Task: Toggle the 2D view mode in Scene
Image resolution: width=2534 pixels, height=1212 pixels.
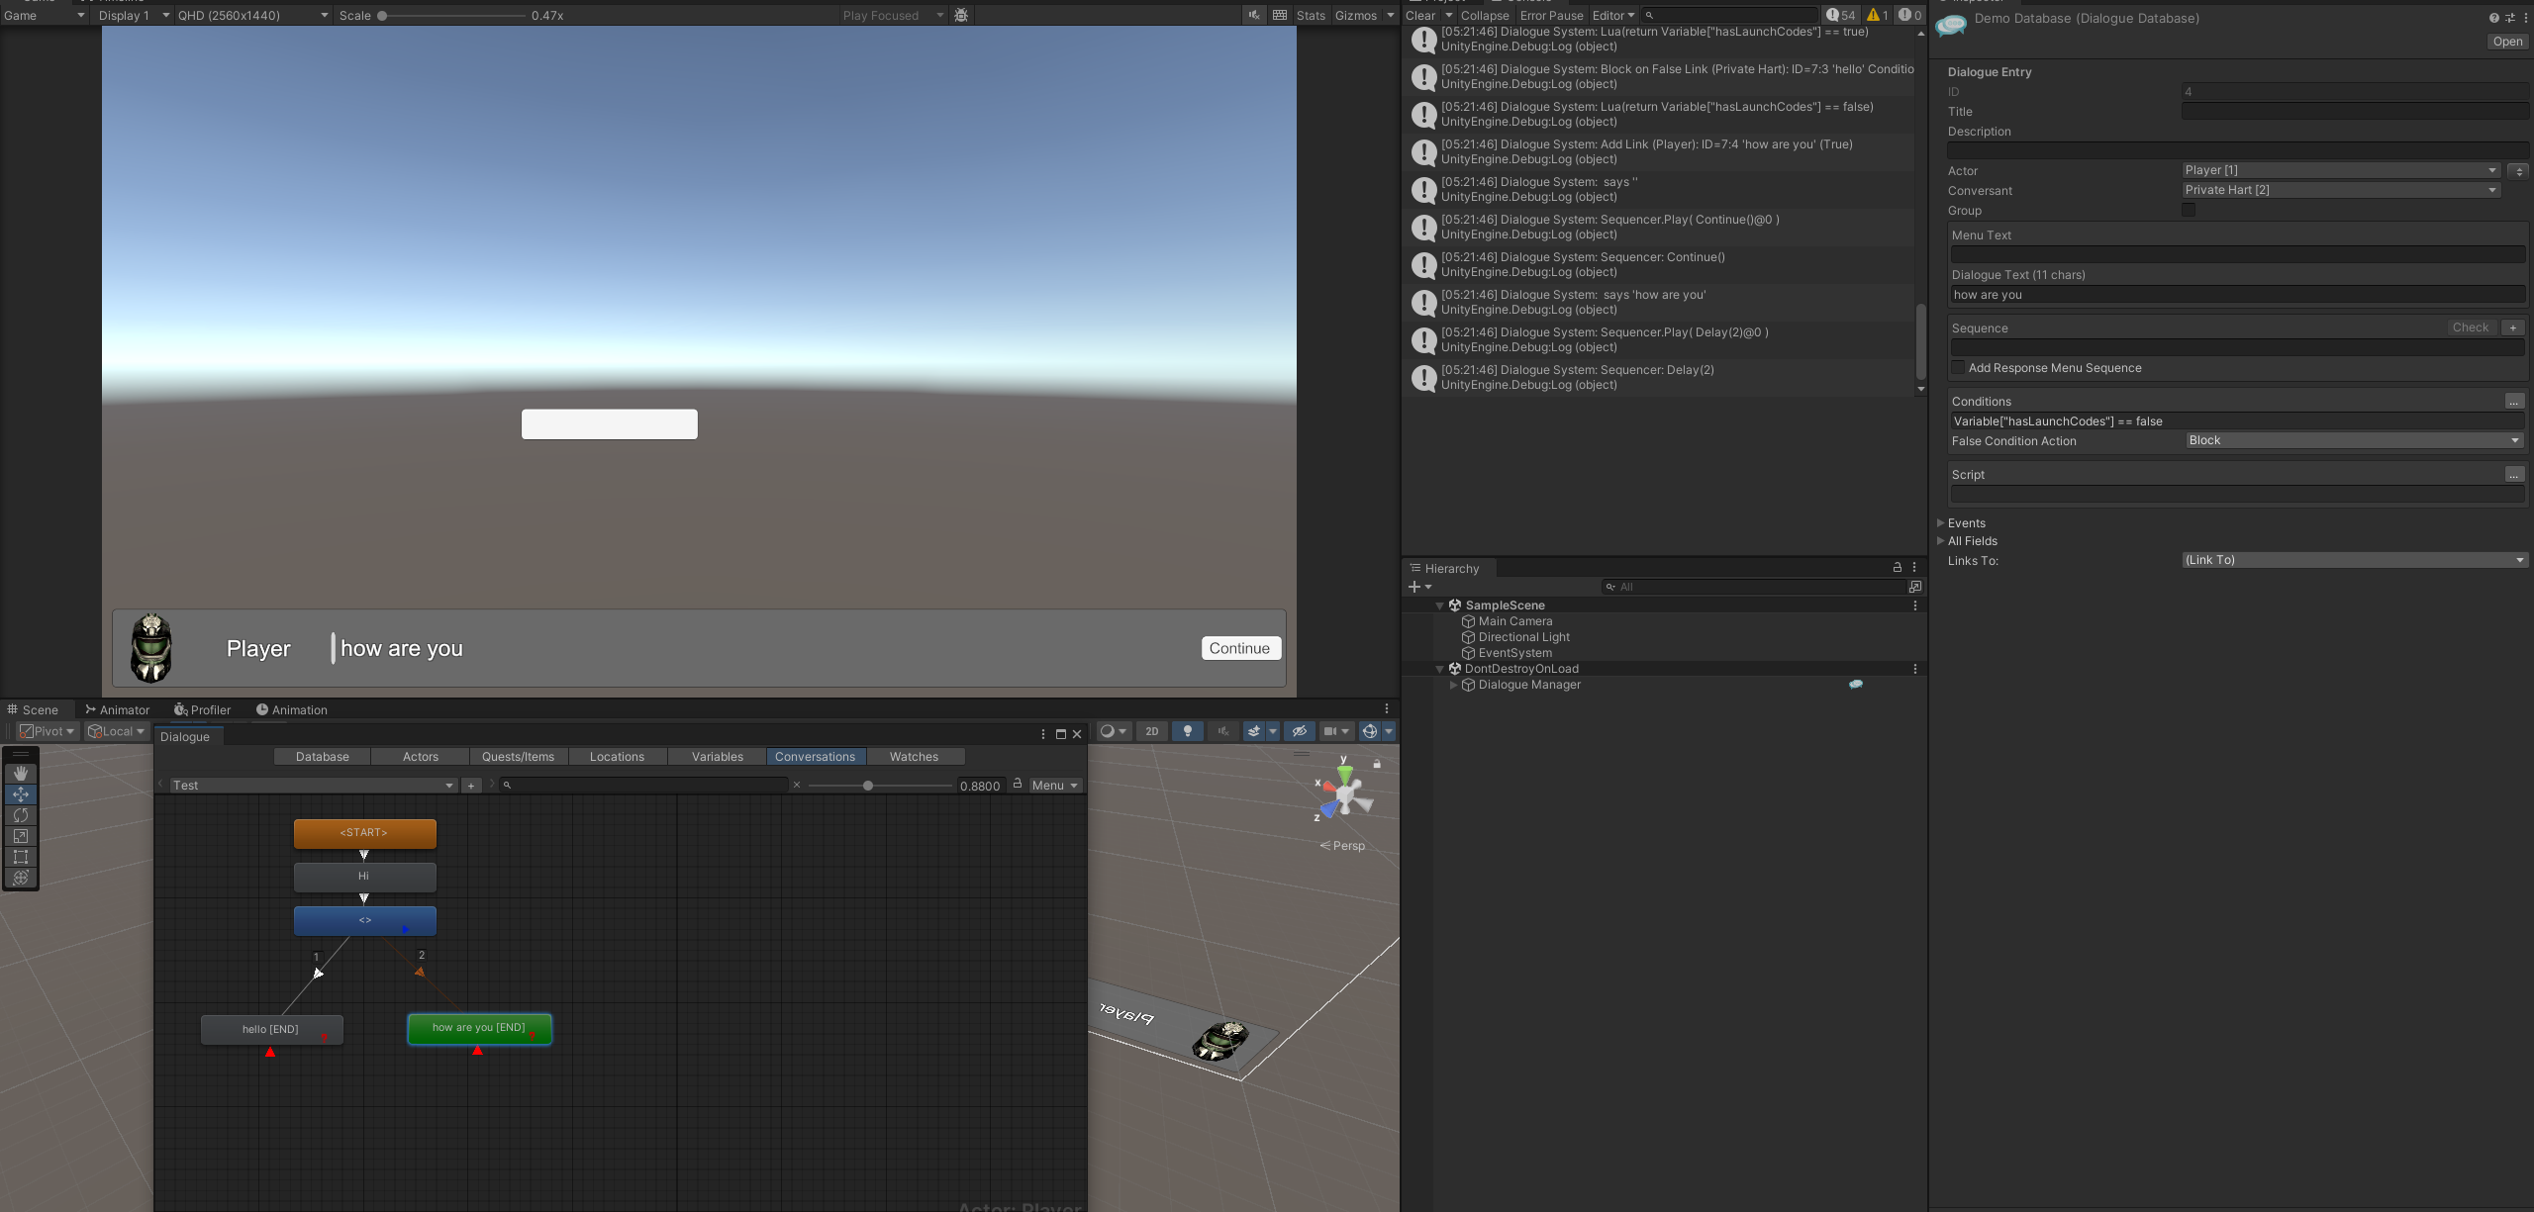Action: 1152,731
